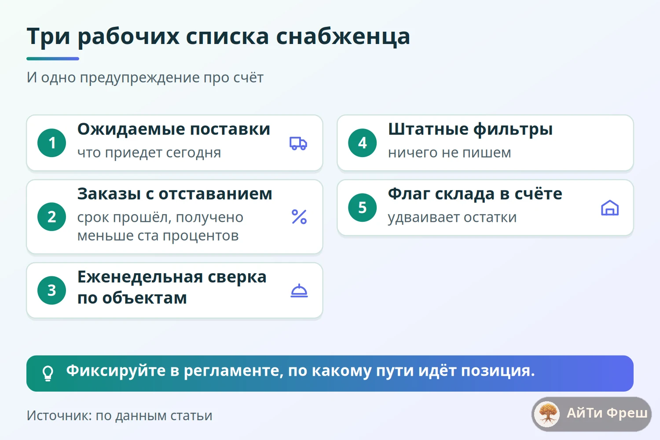Select the green number 1 badge
660x440 pixels.
(52, 143)
